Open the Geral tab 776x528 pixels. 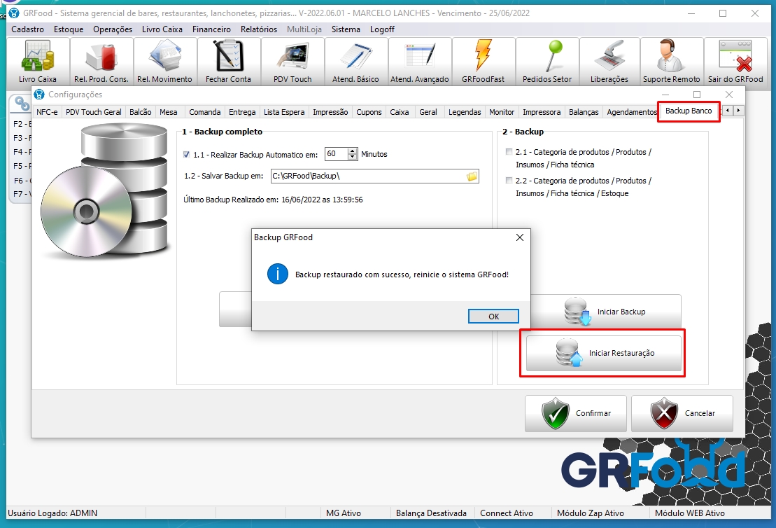(x=428, y=112)
